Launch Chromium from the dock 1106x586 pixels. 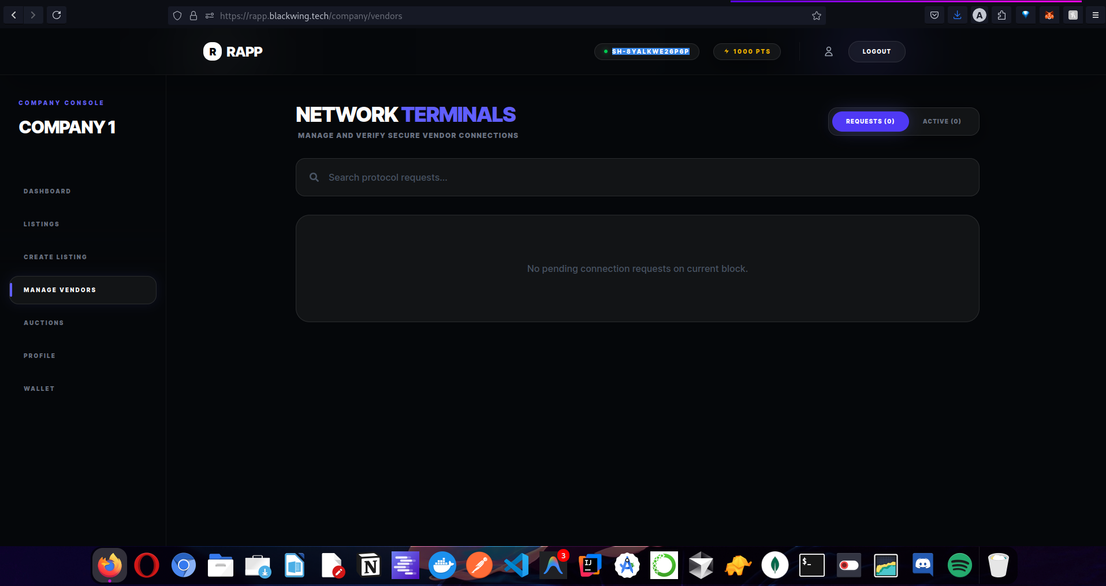(x=184, y=565)
